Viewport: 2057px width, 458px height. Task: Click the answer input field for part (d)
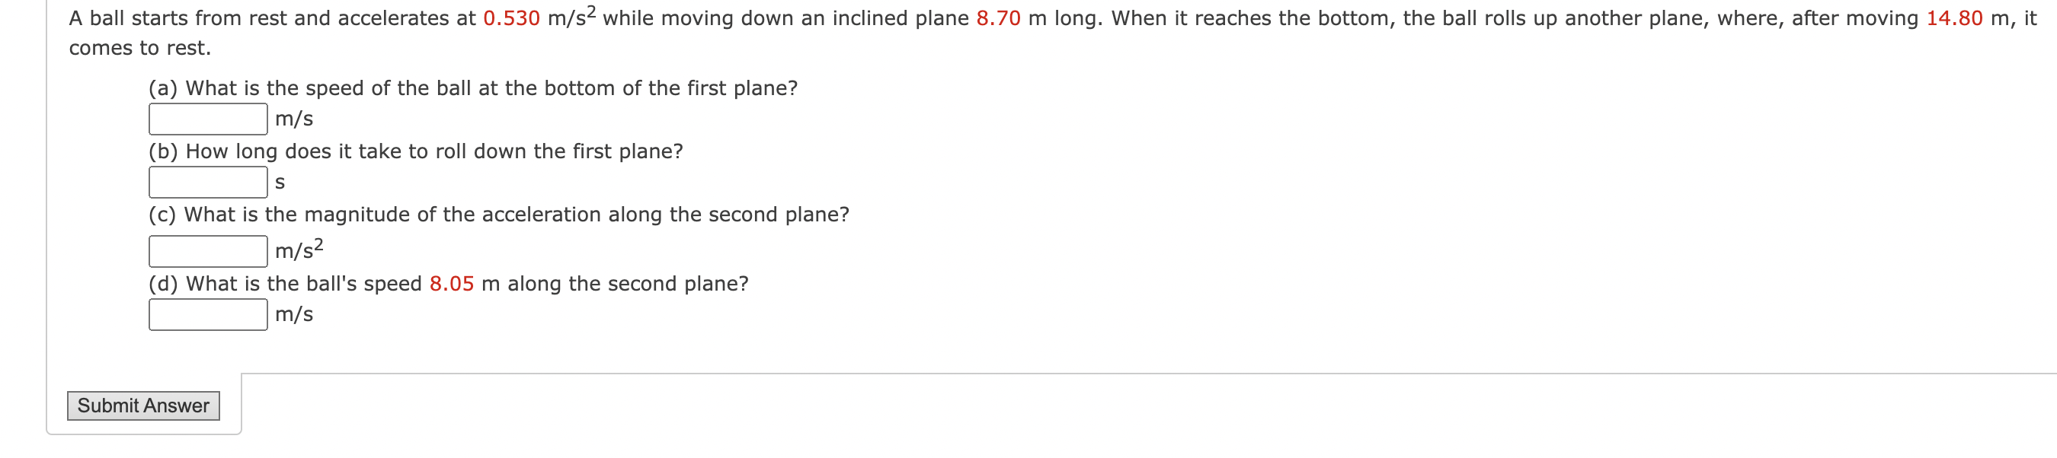tap(208, 314)
